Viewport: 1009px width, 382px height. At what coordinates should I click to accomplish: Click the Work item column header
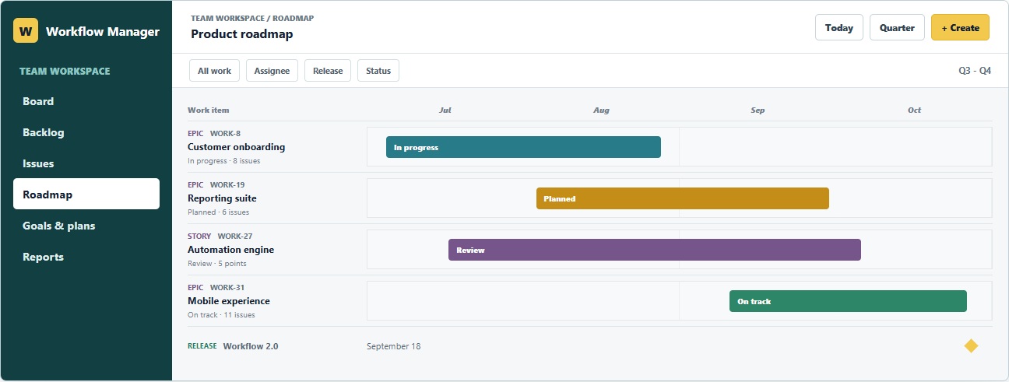(209, 110)
